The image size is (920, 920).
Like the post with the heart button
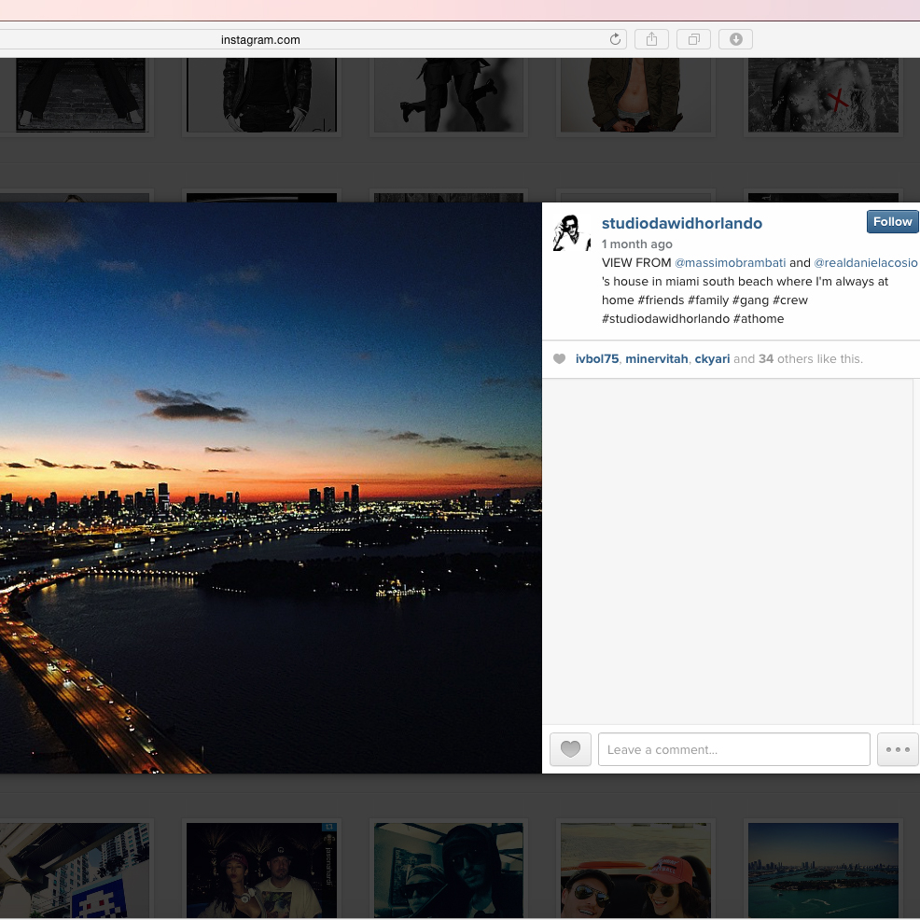570,749
